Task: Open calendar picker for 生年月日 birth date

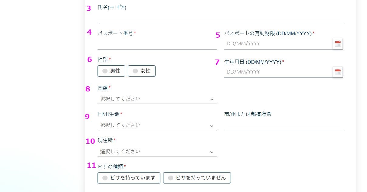Action: pyautogui.click(x=338, y=72)
